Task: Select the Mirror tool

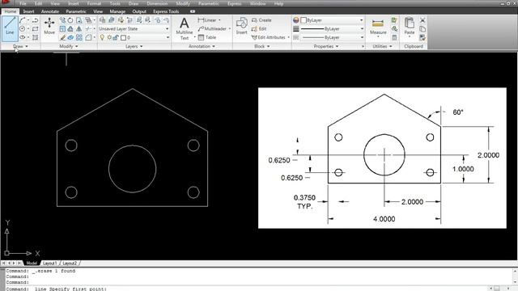Action: tap(79, 29)
